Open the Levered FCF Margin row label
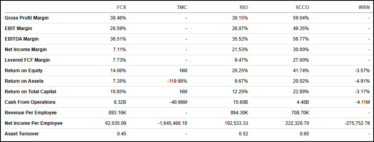This screenshot has width=374, height=142. (x=27, y=60)
